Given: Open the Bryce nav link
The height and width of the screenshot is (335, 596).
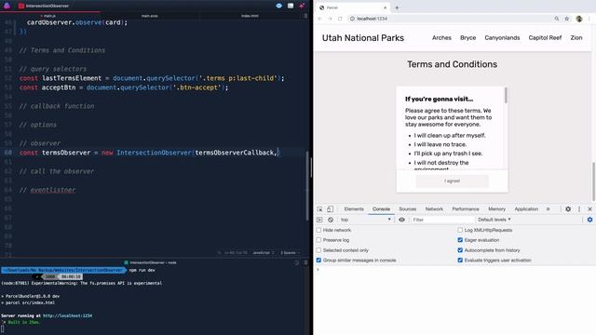Looking at the screenshot, I should click(467, 37).
